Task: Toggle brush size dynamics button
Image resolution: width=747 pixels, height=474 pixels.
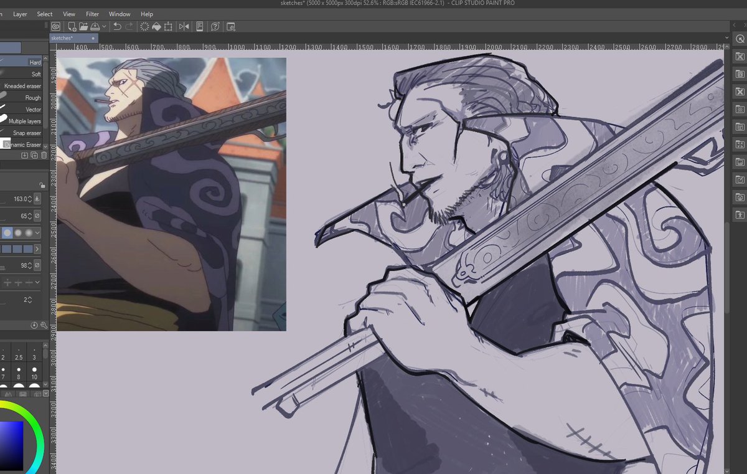Action: pyautogui.click(x=37, y=199)
